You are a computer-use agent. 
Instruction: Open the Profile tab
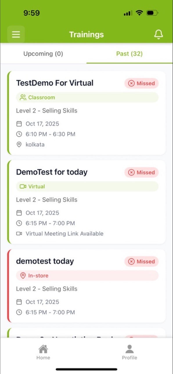coord(129,352)
